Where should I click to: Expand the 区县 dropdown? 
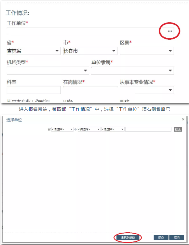click(147, 51)
